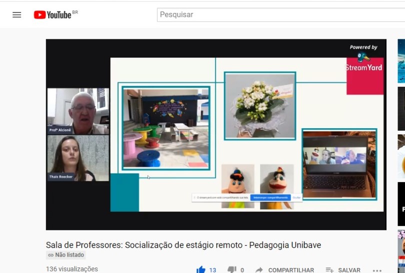The image size is (405, 273).
Task: Focus the Pesquisar search field
Action: 280,15
